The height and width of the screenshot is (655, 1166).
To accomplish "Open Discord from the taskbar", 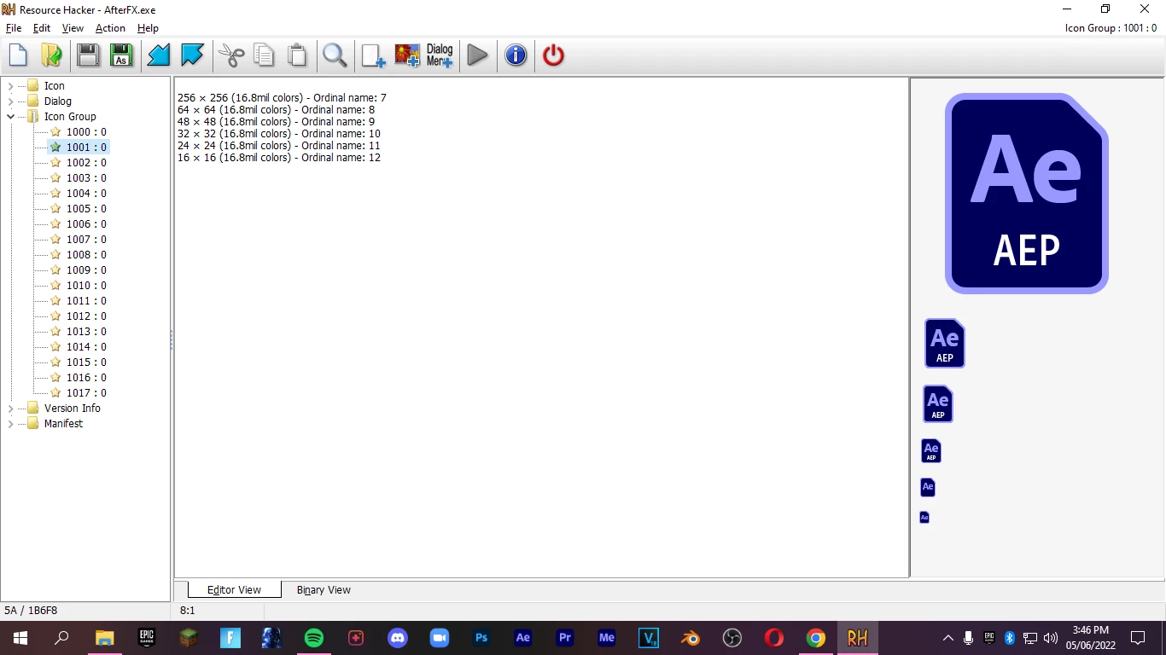I will [x=398, y=638].
